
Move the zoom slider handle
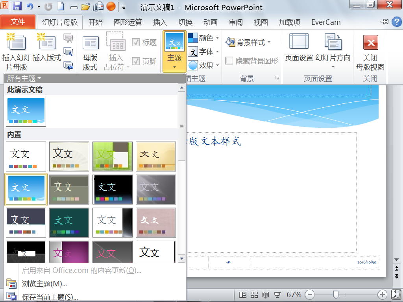coord(335,295)
